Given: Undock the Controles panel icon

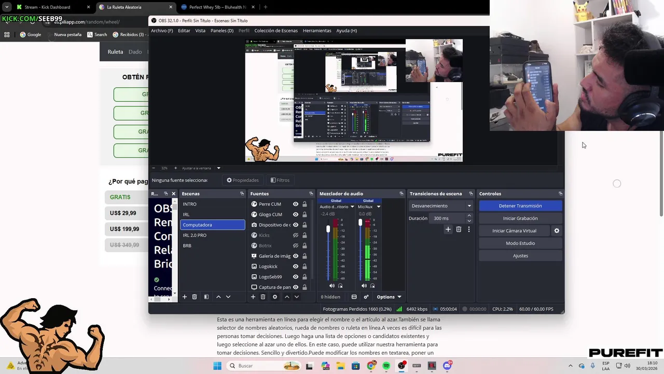Looking at the screenshot, I should point(560,194).
